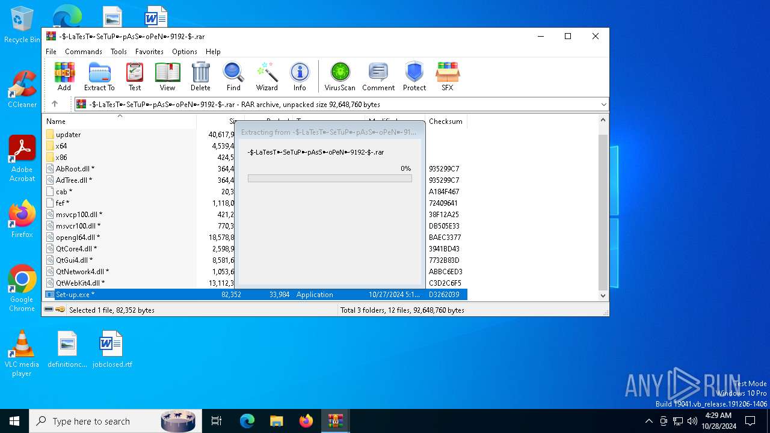Sort by the Checksum column header
Viewport: 770px width, 433px height.
click(446, 121)
